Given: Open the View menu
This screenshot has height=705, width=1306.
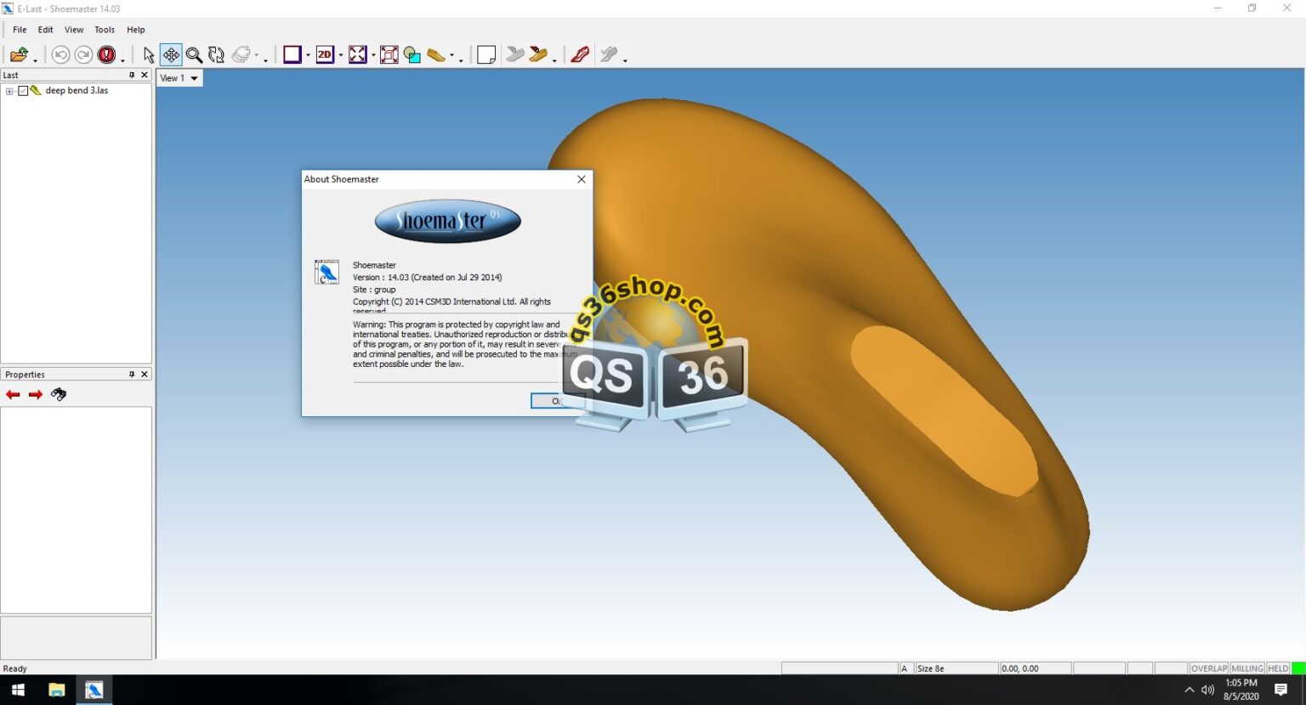Looking at the screenshot, I should 74,30.
